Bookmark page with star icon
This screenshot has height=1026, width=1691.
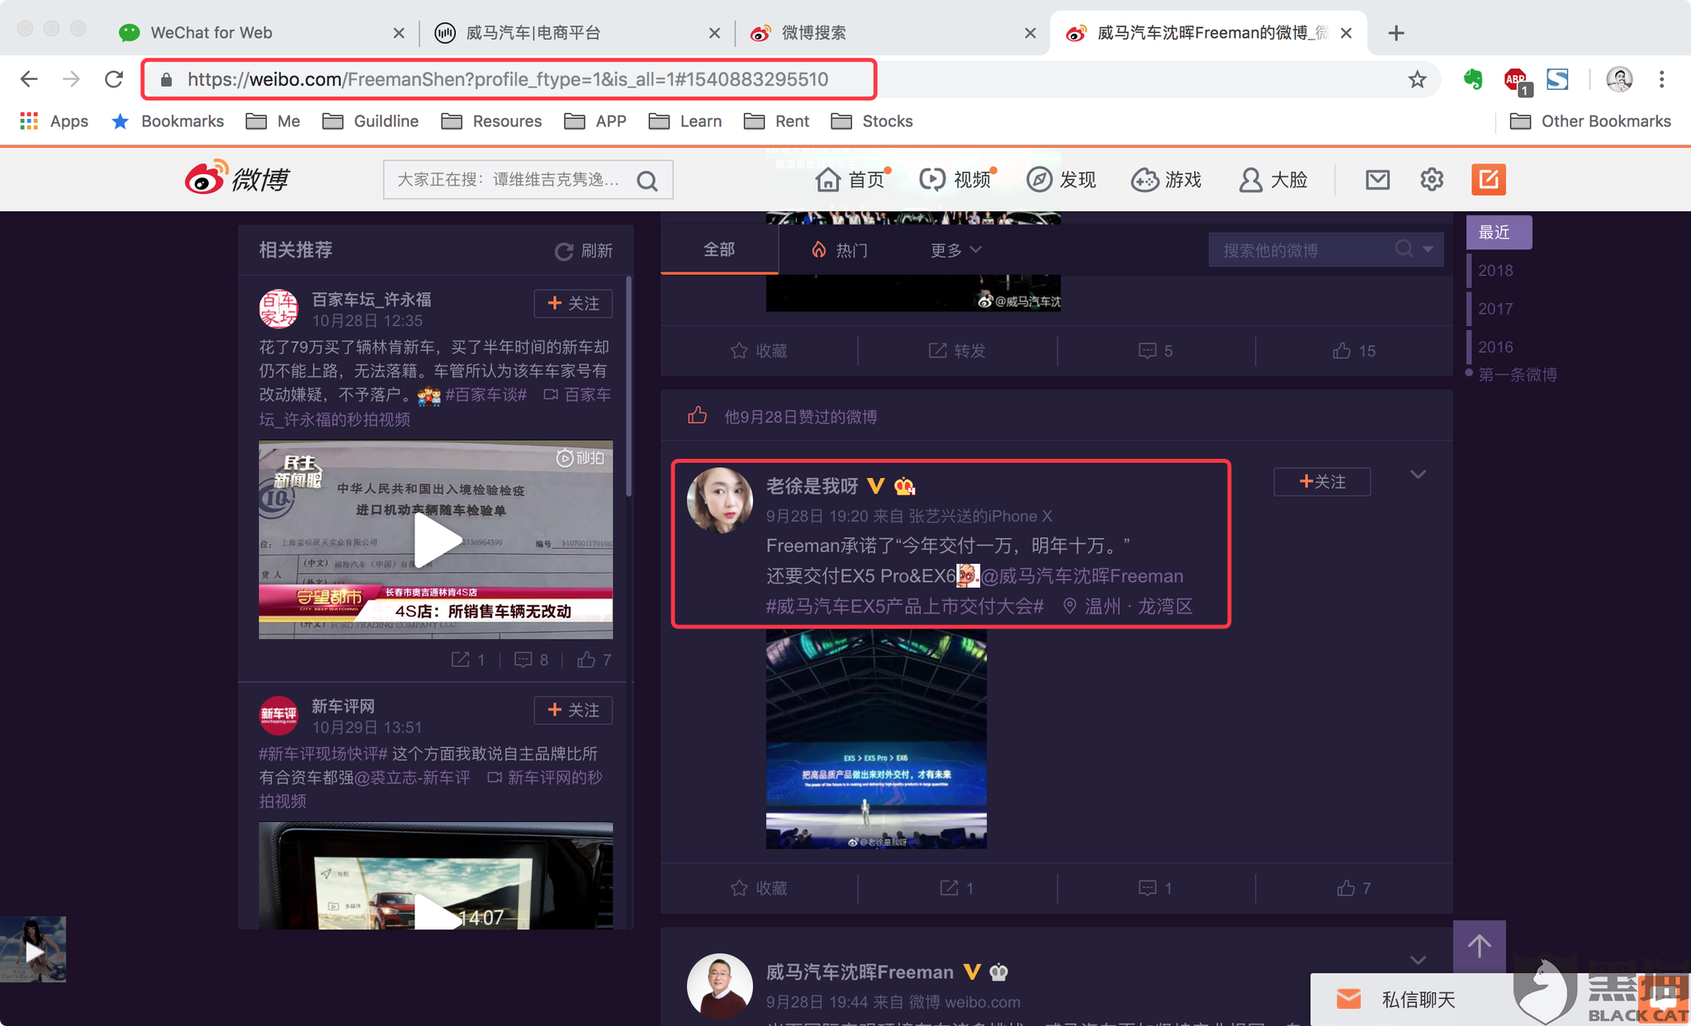click(x=1417, y=79)
